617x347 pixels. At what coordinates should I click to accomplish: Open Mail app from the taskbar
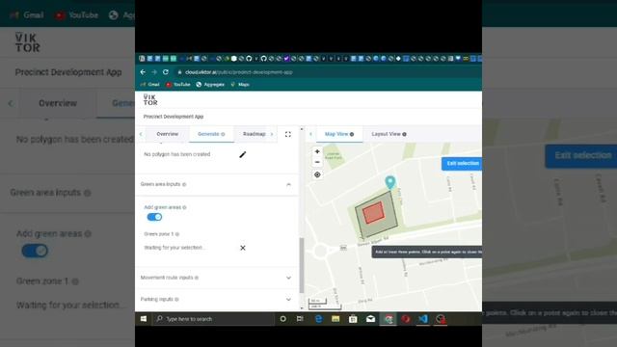click(370, 319)
